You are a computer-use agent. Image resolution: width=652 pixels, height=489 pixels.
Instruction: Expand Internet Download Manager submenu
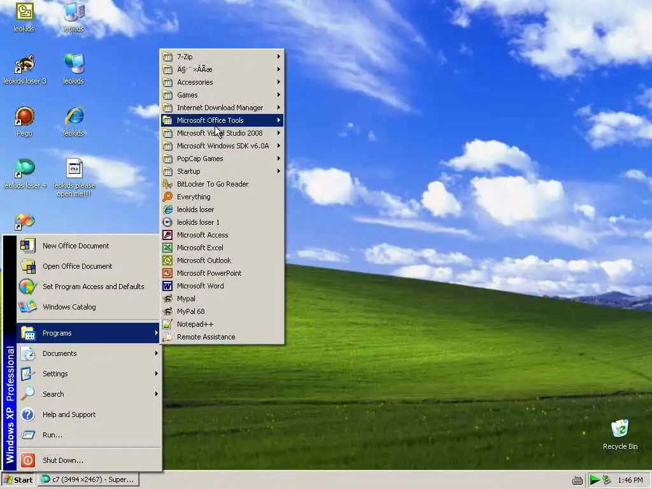pyautogui.click(x=222, y=107)
